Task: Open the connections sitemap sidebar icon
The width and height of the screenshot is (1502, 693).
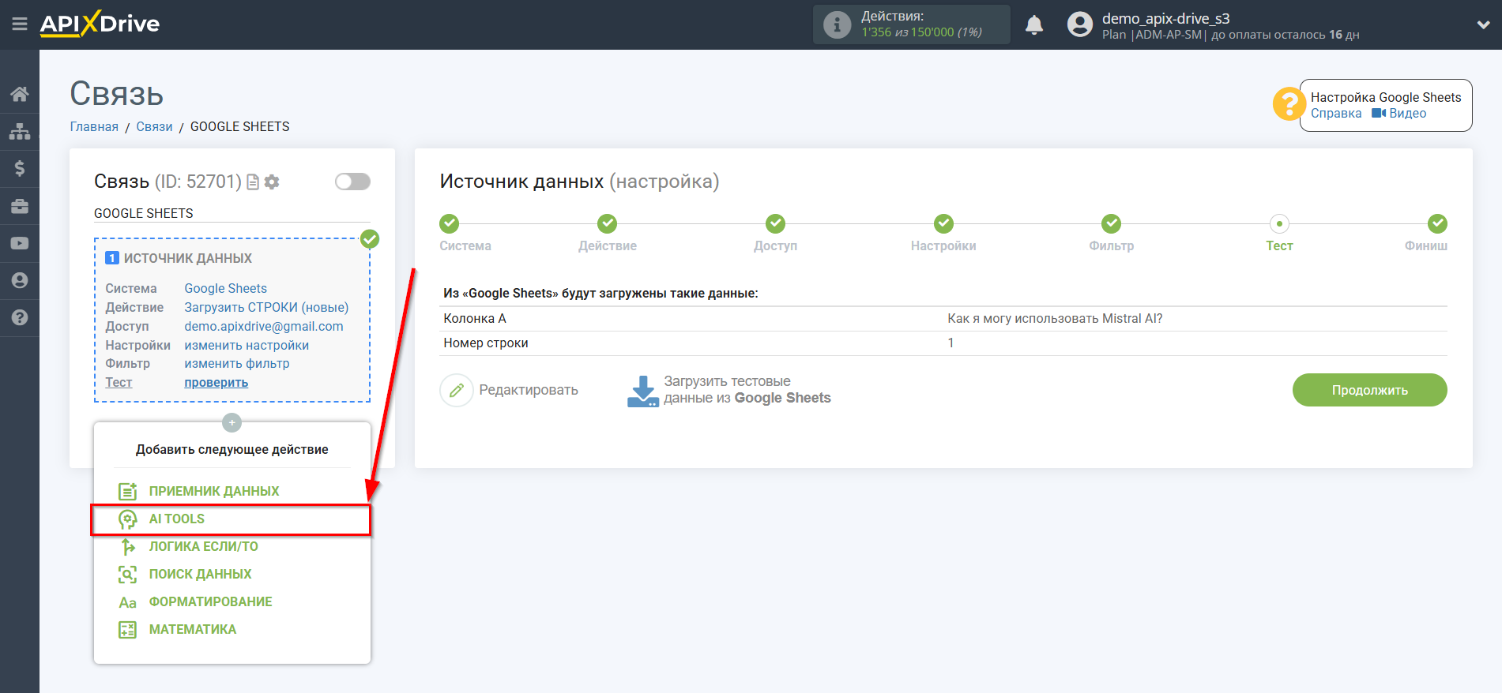Action: pos(20,131)
